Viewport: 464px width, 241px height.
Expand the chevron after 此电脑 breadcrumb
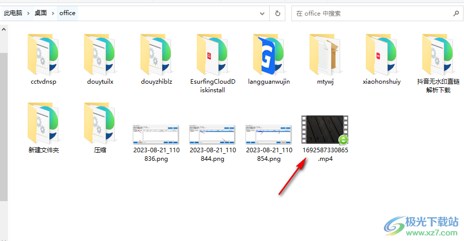28,13
